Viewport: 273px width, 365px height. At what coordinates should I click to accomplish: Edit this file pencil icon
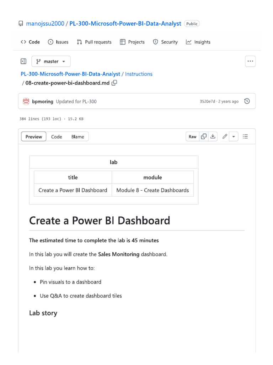pyautogui.click(x=225, y=137)
